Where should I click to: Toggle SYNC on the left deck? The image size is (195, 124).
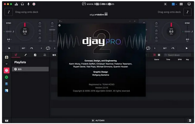coord(9,23)
